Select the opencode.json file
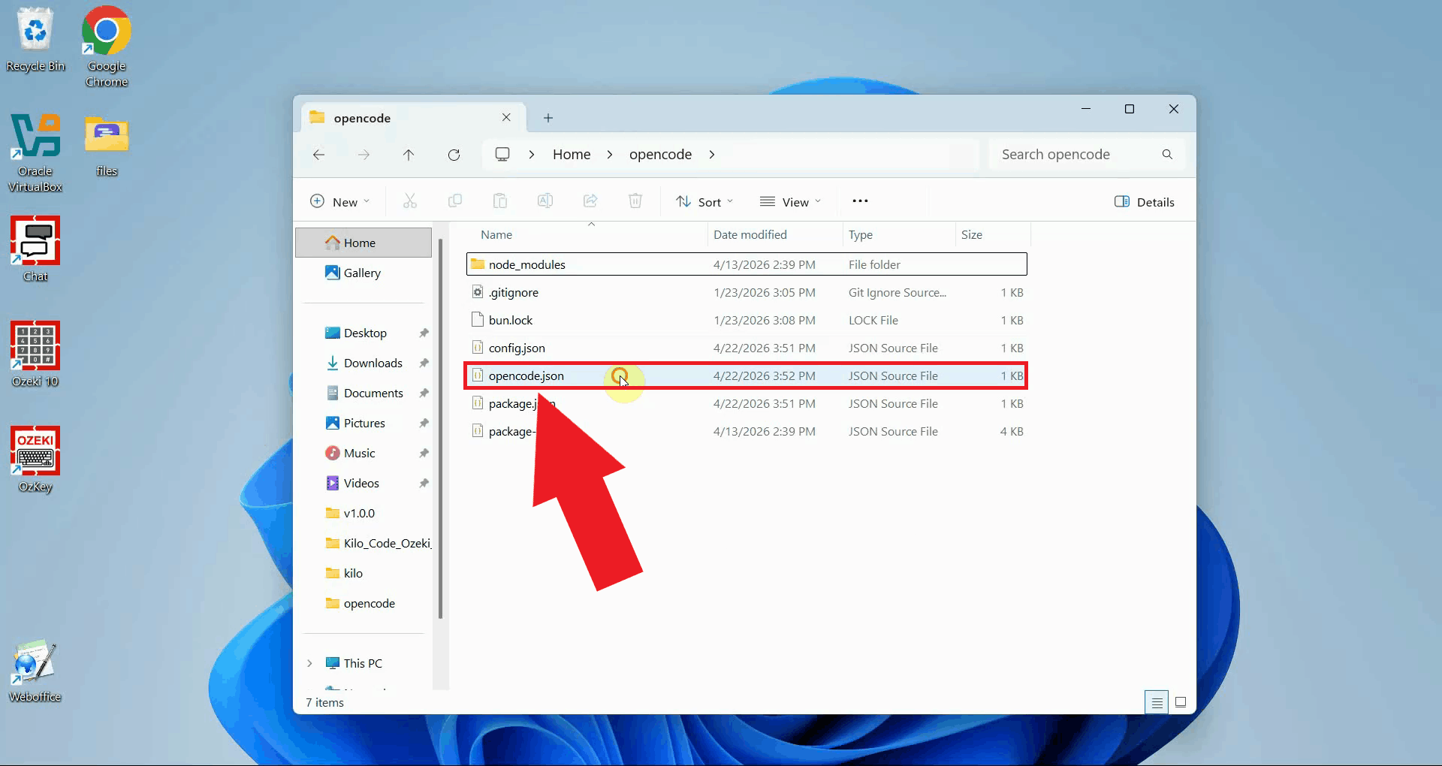The height and width of the screenshot is (766, 1442). point(747,376)
